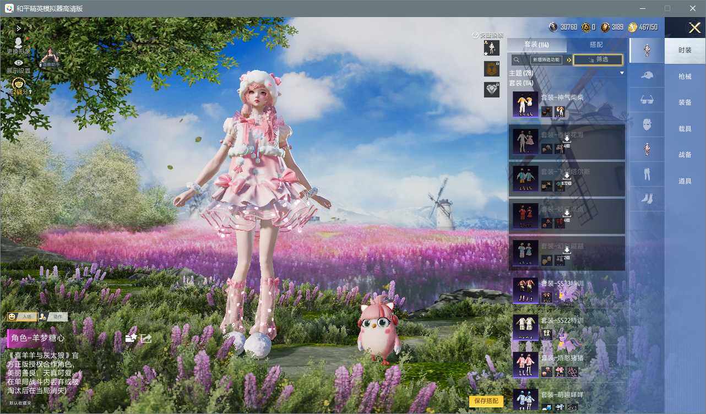
Task: Select the 套装-SS22特训 outfit thumbnail
Action: click(525, 327)
